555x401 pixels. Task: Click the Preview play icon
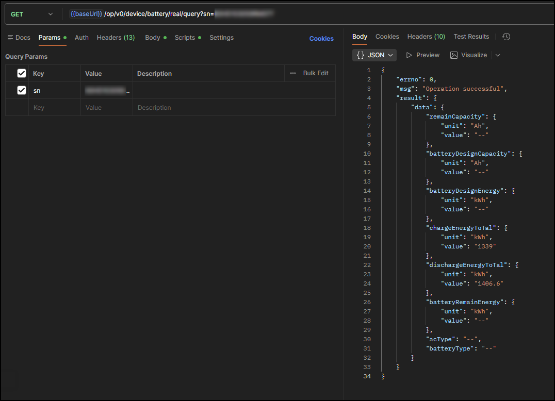410,55
